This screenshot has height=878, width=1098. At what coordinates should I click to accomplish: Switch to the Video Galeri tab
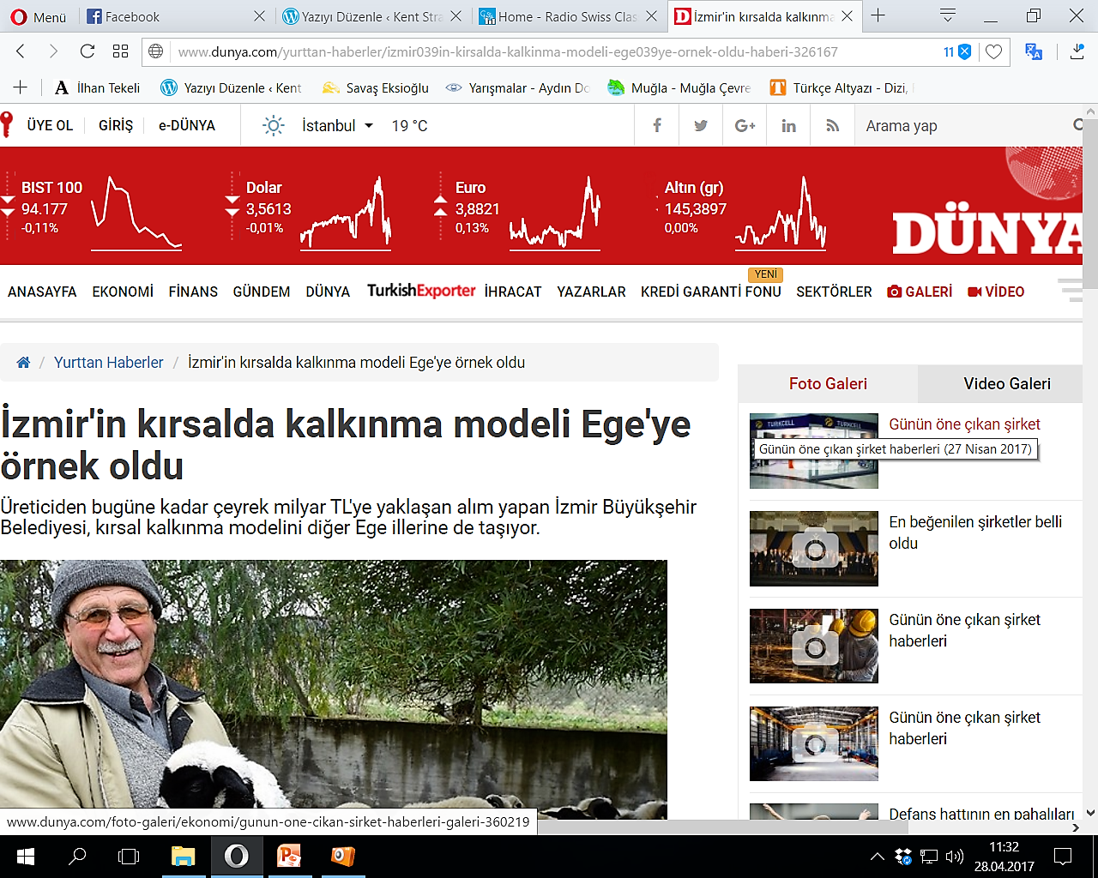coord(1006,384)
